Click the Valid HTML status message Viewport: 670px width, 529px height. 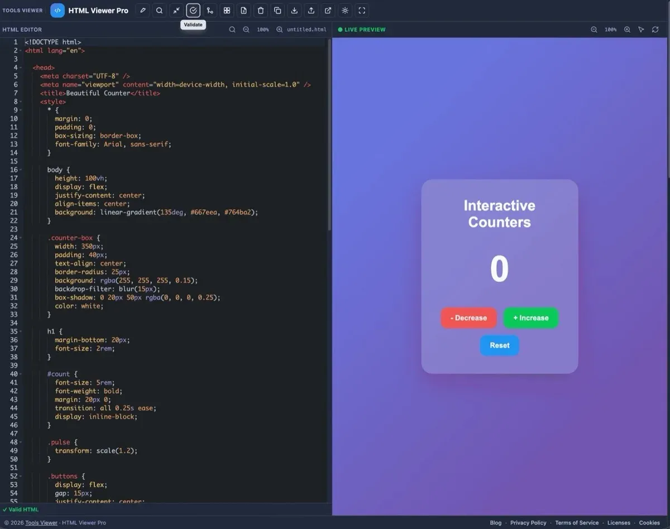point(21,509)
